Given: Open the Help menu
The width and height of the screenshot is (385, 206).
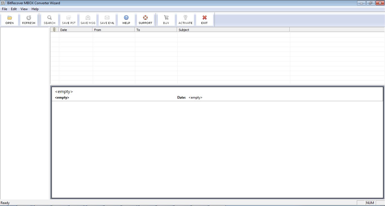Looking at the screenshot, I should [x=35, y=9].
